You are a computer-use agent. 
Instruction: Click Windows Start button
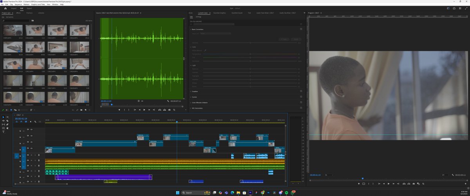pos(178,192)
